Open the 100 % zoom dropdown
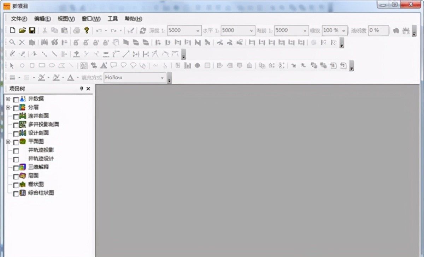This screenshot has width=424, height=257. point(343,31)
